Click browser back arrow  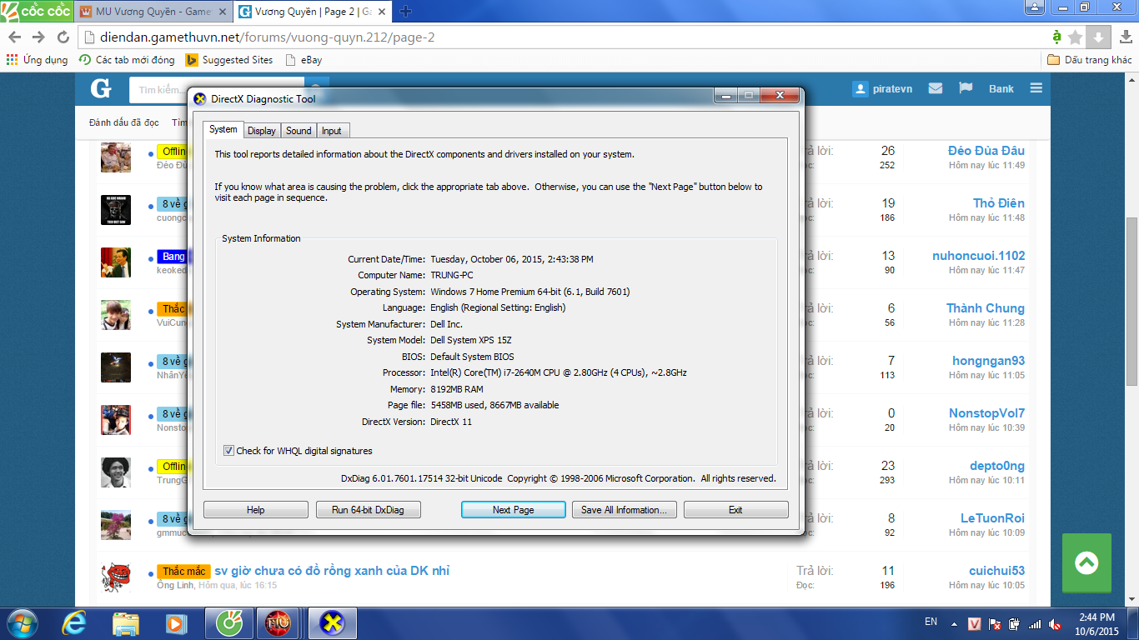pyautogui.click(x=15, y=37)
